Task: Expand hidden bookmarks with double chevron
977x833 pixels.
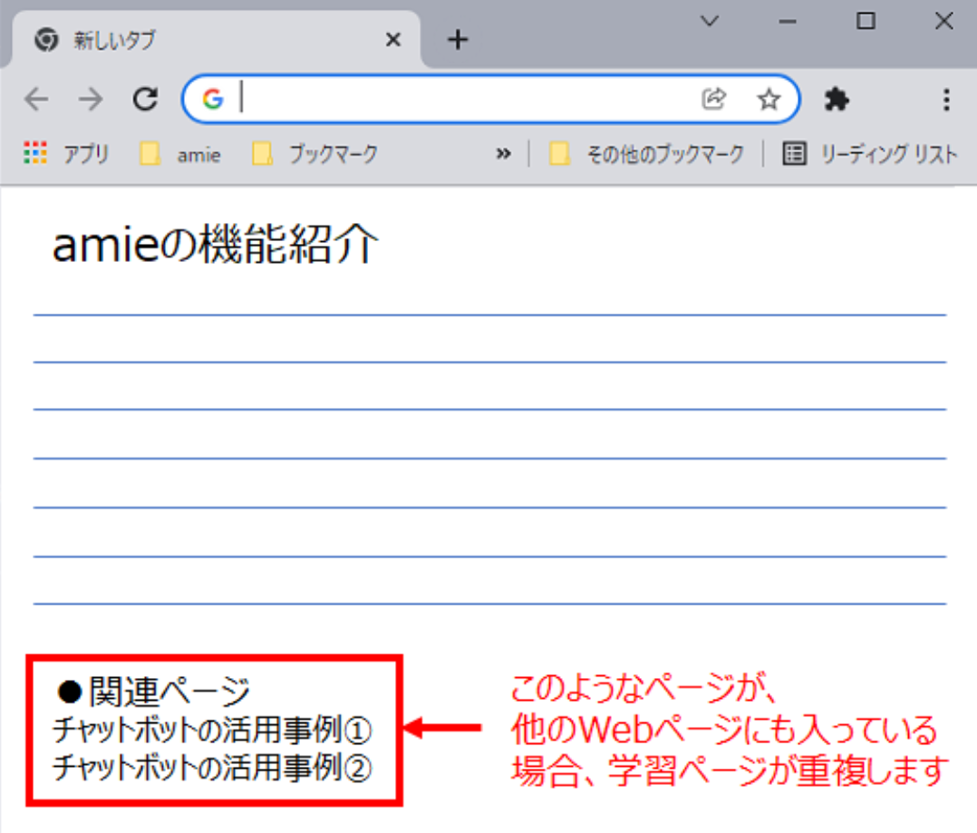Action: (x=503, y=154)
